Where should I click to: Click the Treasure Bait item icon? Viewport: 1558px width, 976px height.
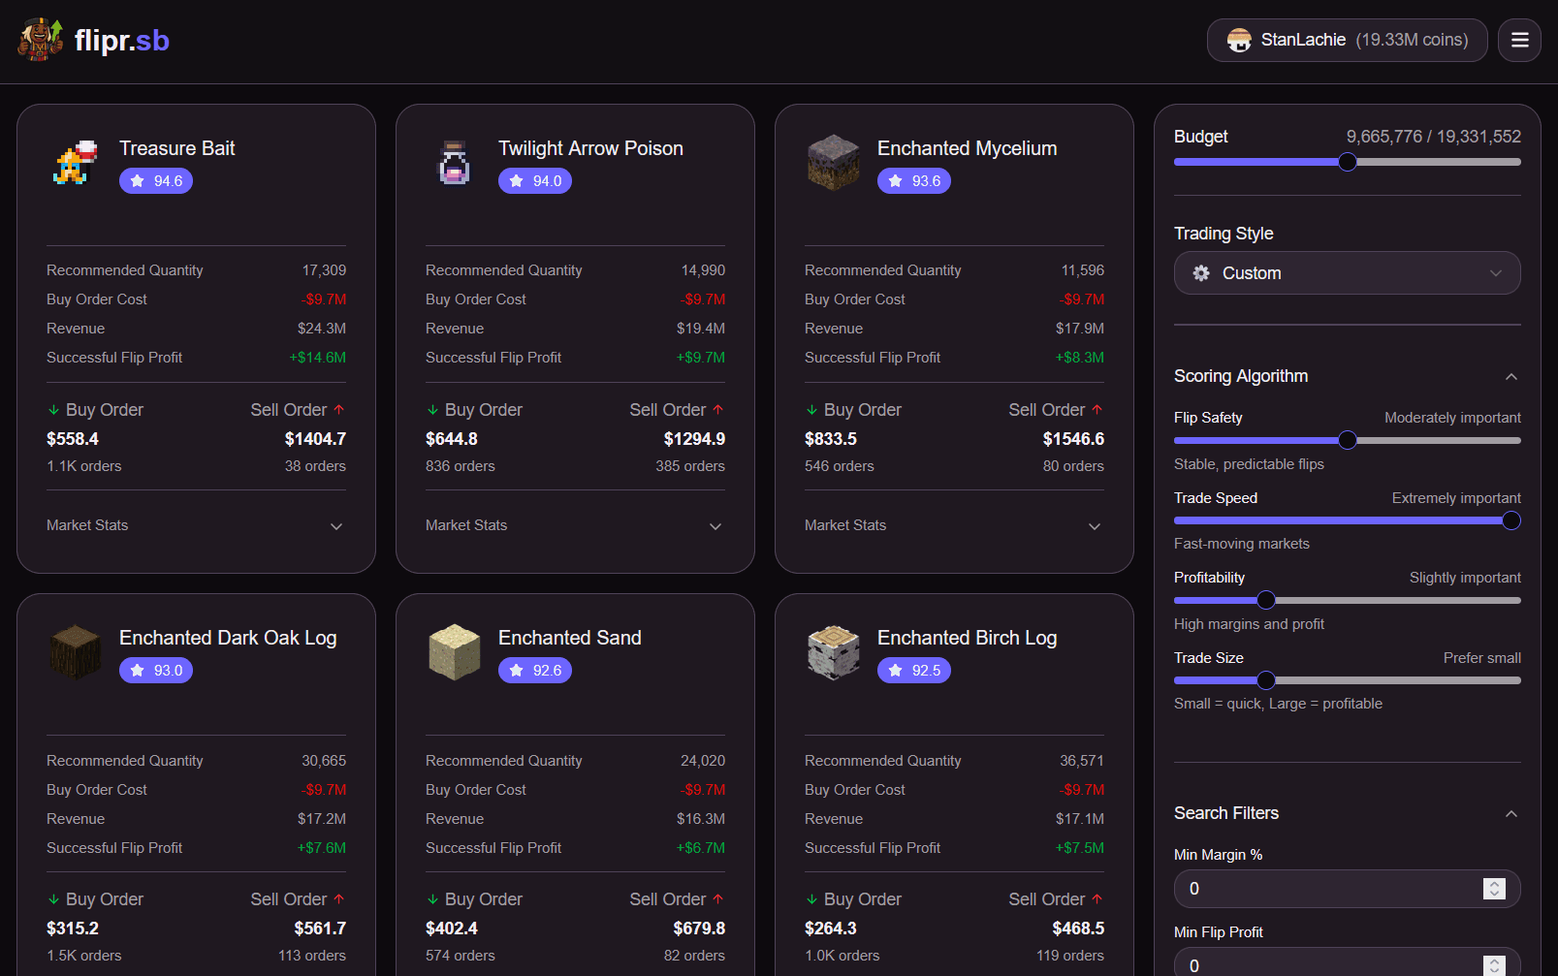point(76,163)
